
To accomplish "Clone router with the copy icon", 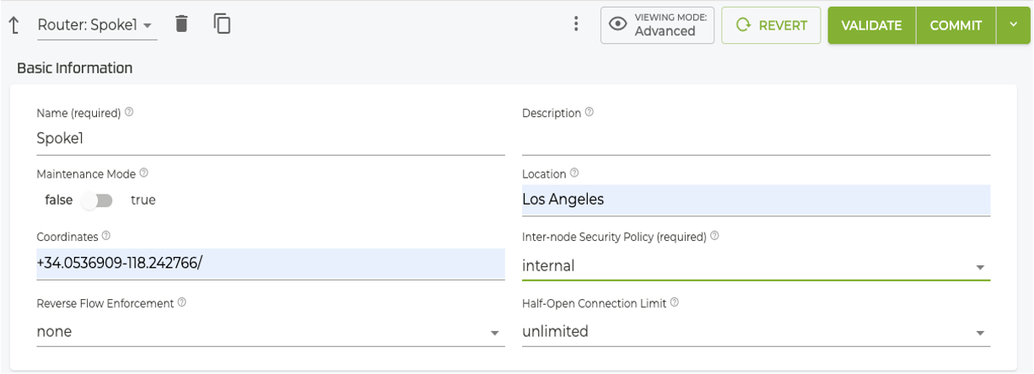I will tap(222, 24).
